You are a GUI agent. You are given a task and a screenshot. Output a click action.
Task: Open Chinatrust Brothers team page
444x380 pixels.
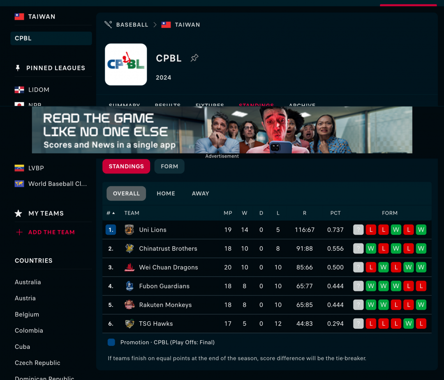168,249
